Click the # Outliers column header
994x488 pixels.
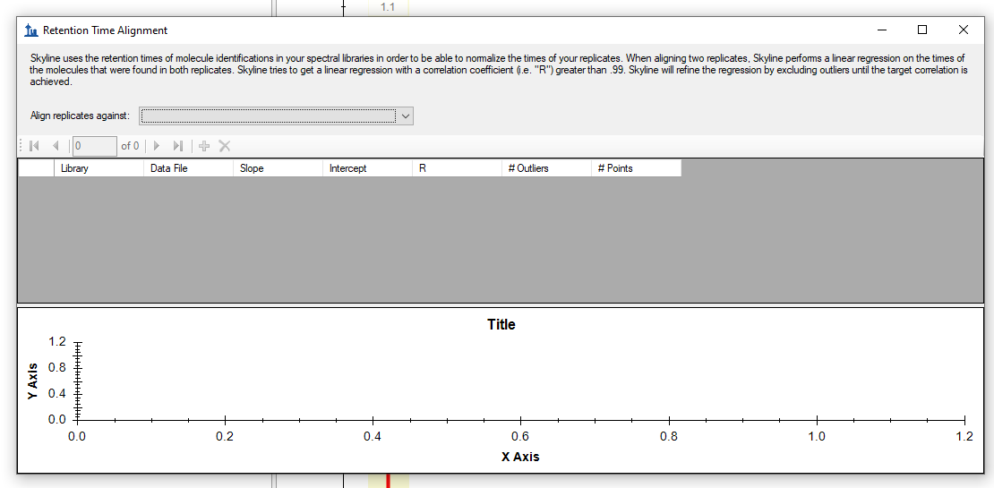coord(546,168)
